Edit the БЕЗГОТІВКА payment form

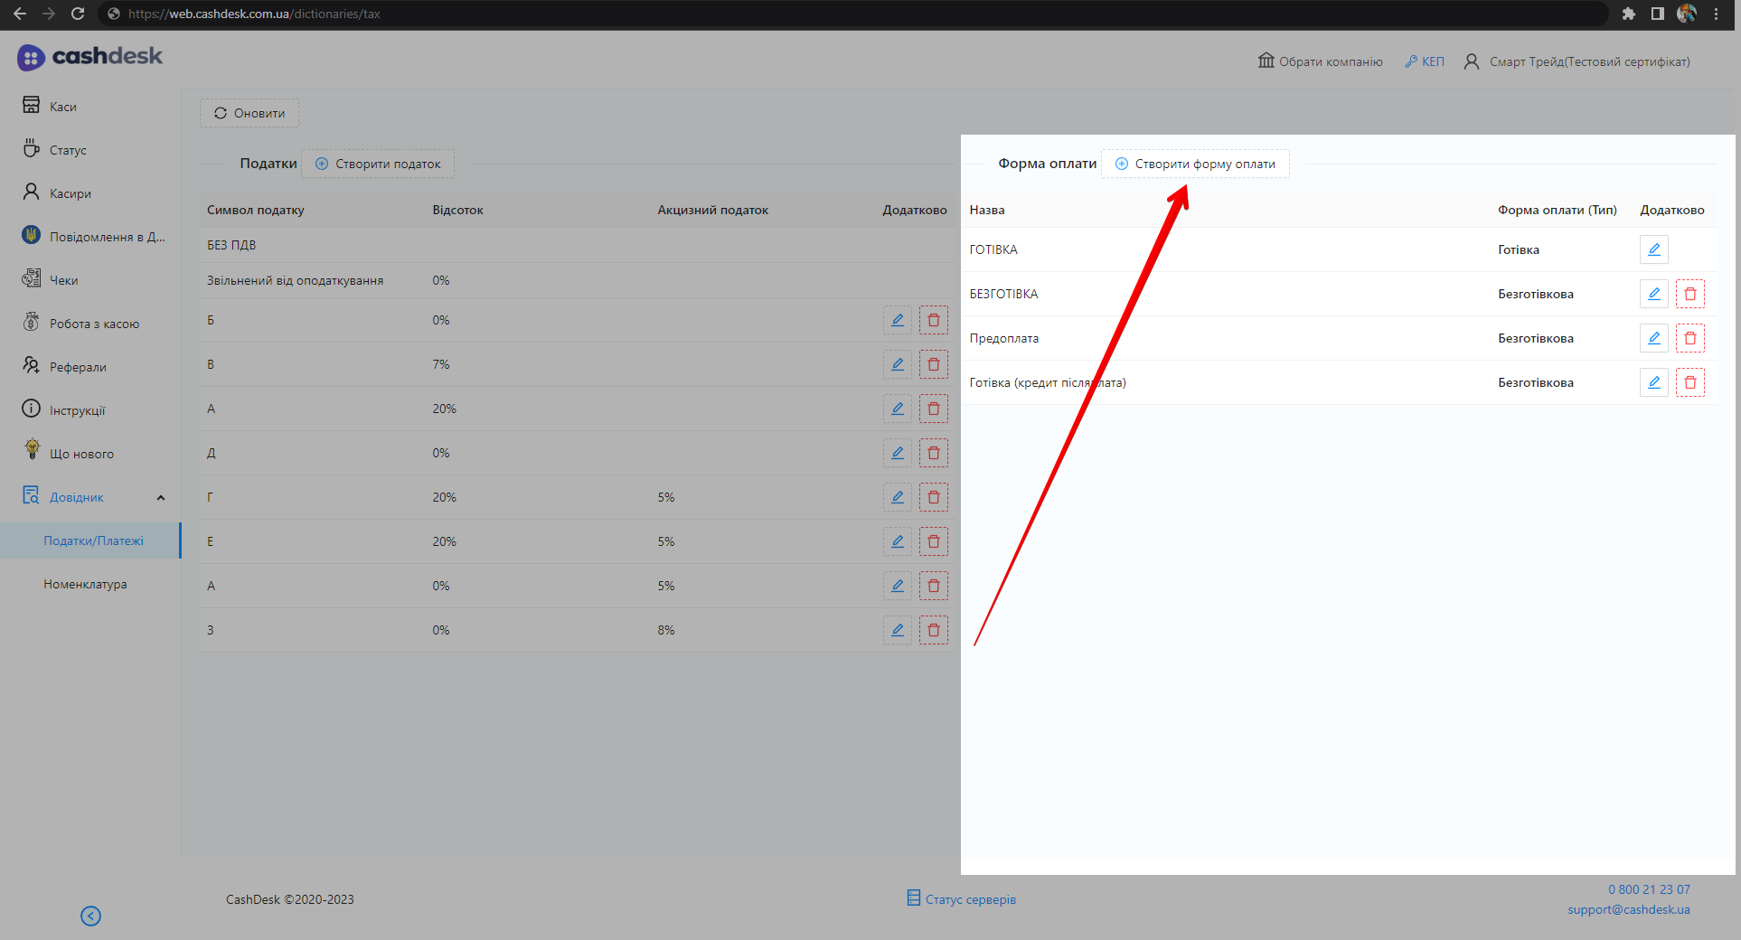pos(1653,294)
